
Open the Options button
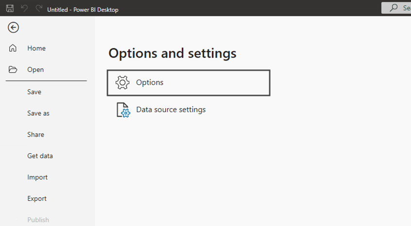(x=188, y=82)
